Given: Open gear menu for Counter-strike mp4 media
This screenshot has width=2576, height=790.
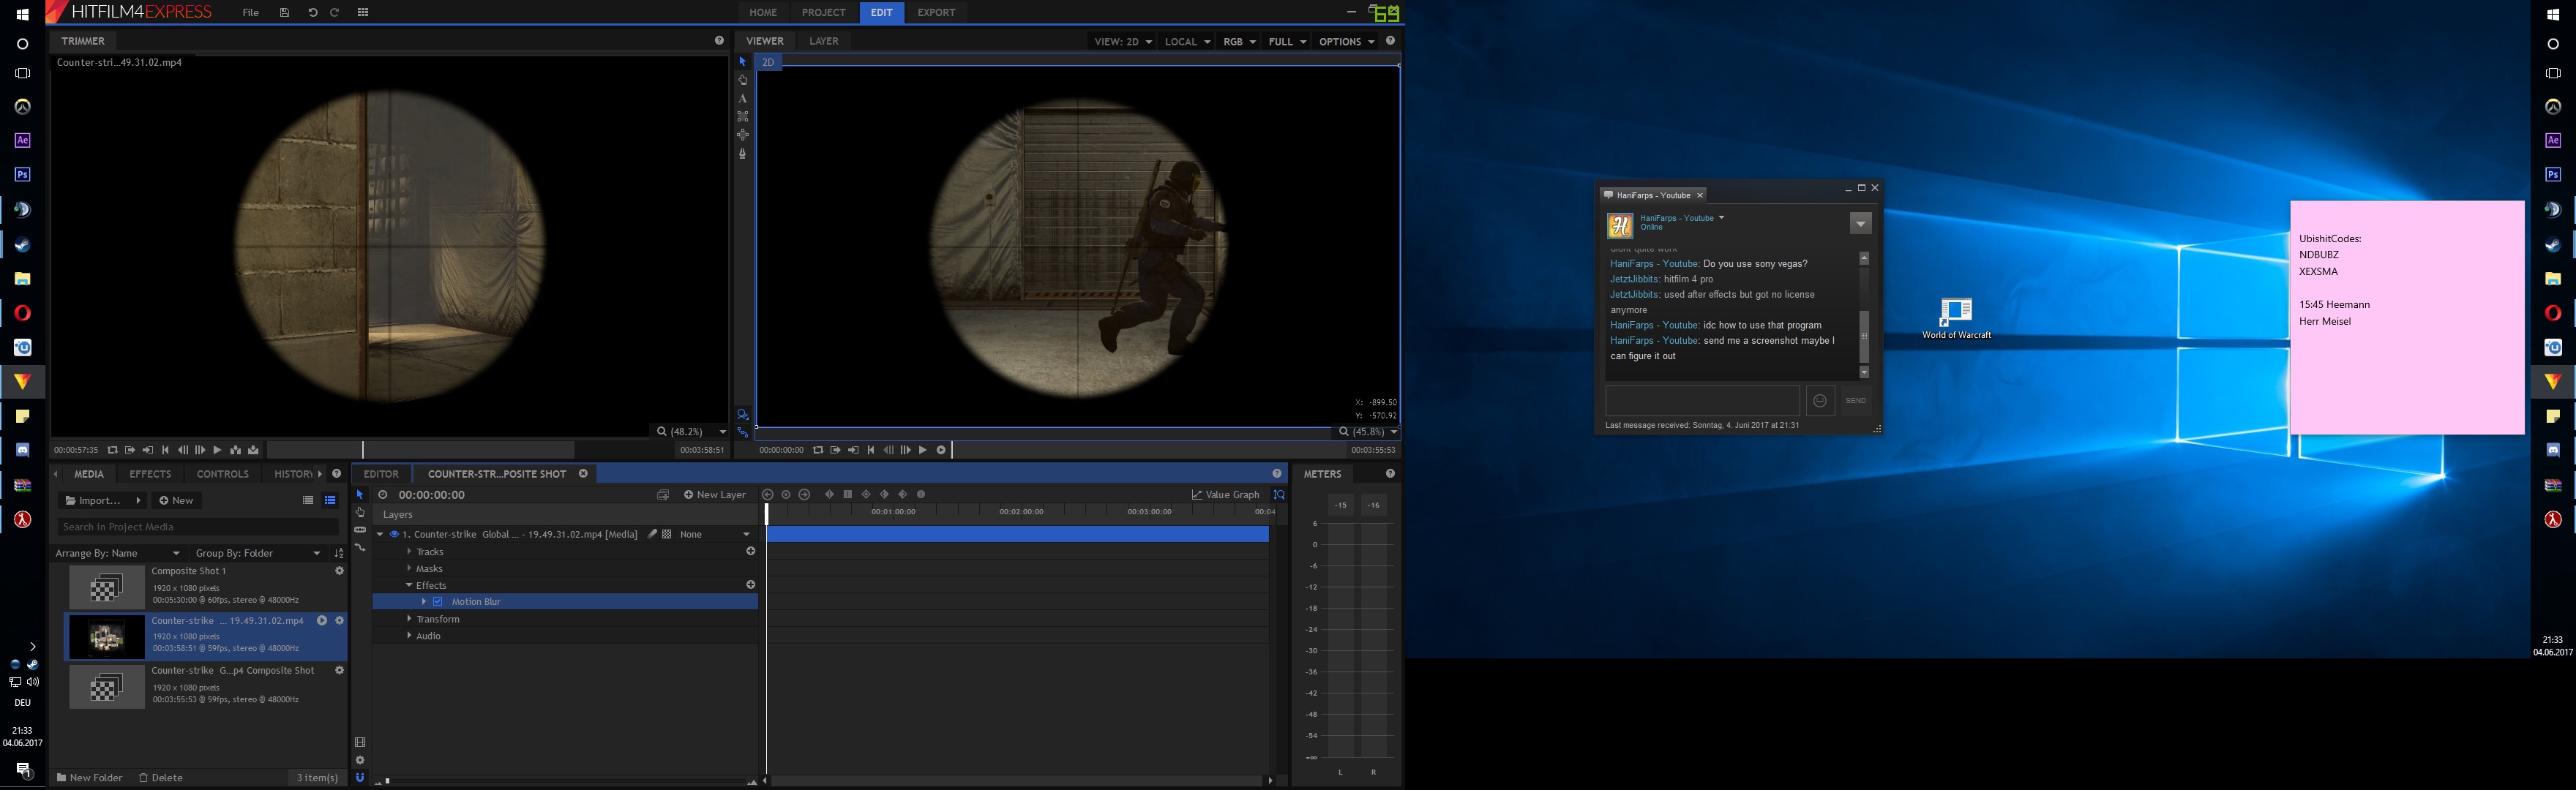Looking at the screenshot, I should tap(339, 621).
